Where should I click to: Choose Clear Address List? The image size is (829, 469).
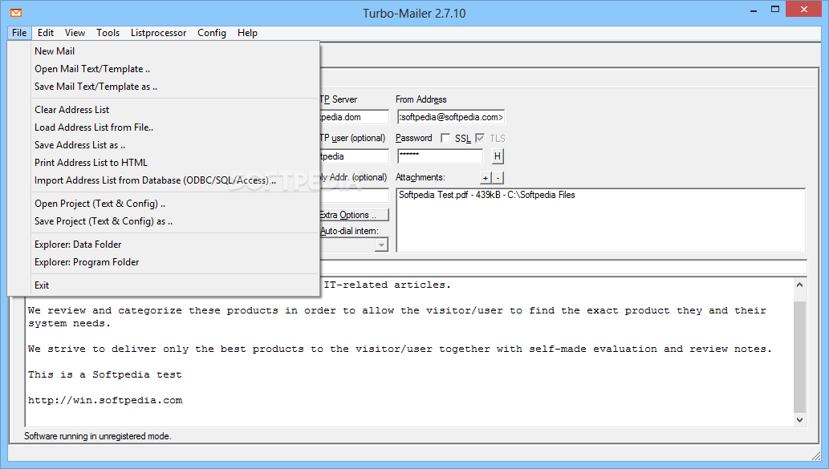point(164,110)
